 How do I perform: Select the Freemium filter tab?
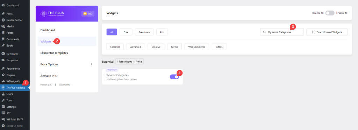tap(144, 32)
